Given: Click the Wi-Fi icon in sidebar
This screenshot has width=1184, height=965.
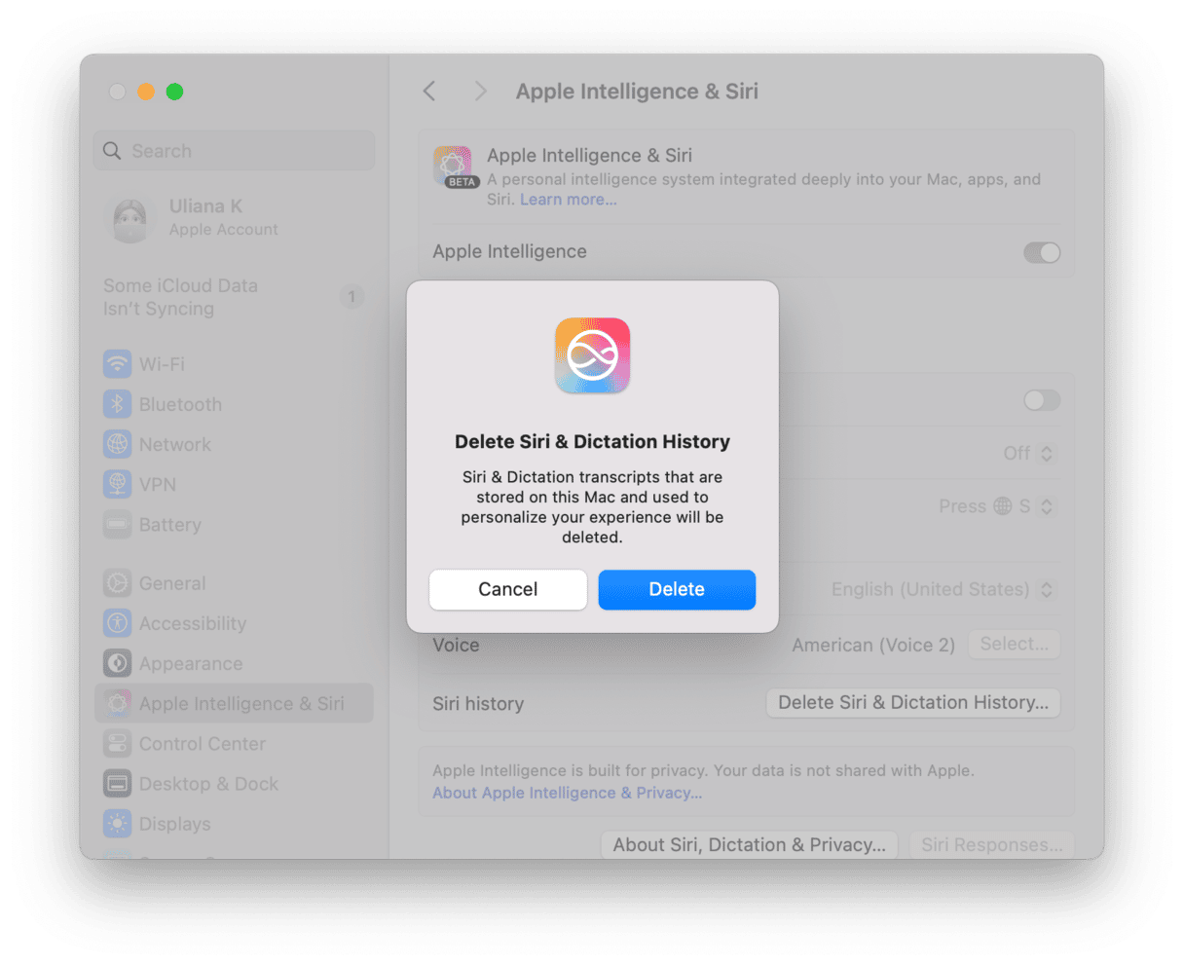Looking at the screenshot, I should pos(117,364).
